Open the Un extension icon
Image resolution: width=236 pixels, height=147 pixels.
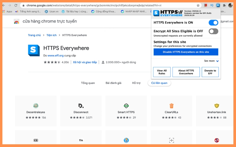point(81,140)
